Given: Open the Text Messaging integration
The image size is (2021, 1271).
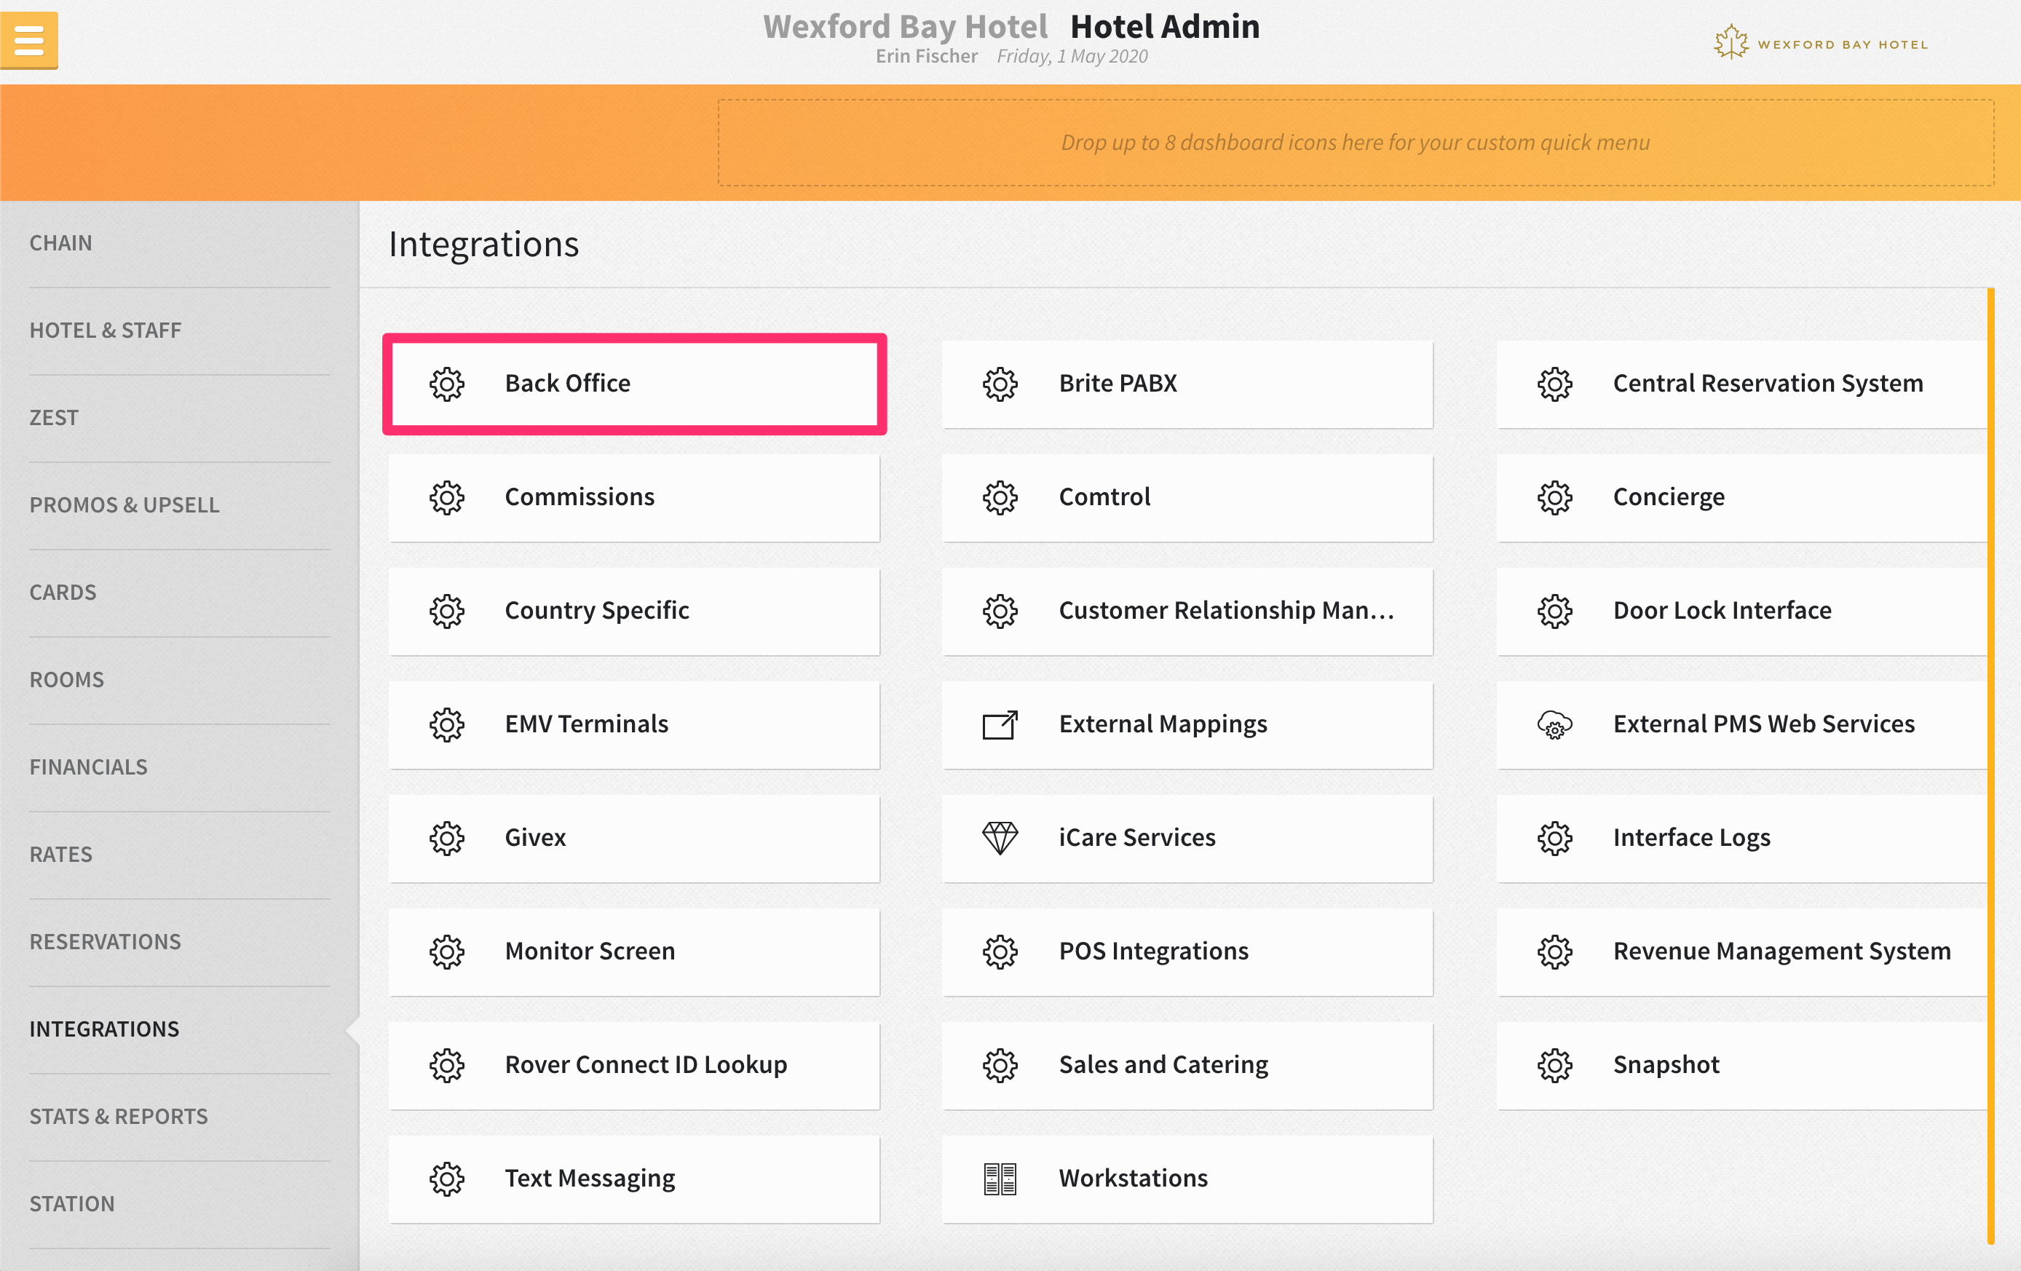Looking at the screenshot, I should pyautogui.click(x=633, y=1178).
